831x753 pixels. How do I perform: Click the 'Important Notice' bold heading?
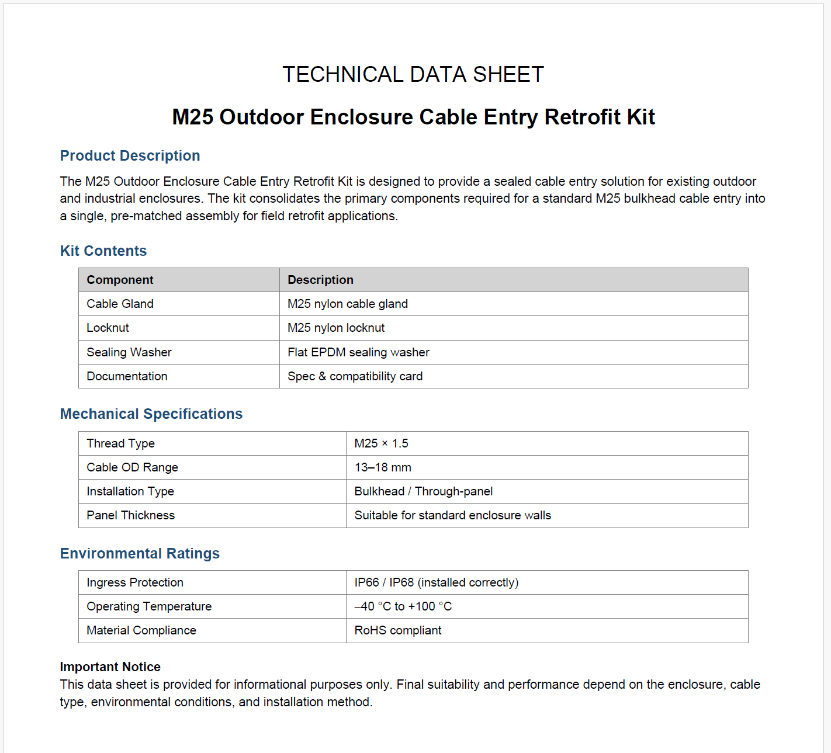tap(110, 667)
